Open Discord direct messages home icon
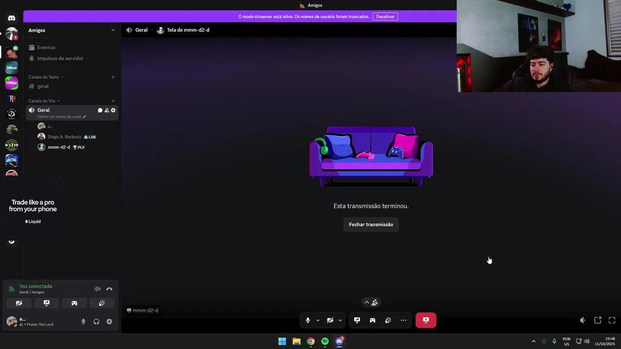This screenshot has height=349, width=621. click(12, 18)
